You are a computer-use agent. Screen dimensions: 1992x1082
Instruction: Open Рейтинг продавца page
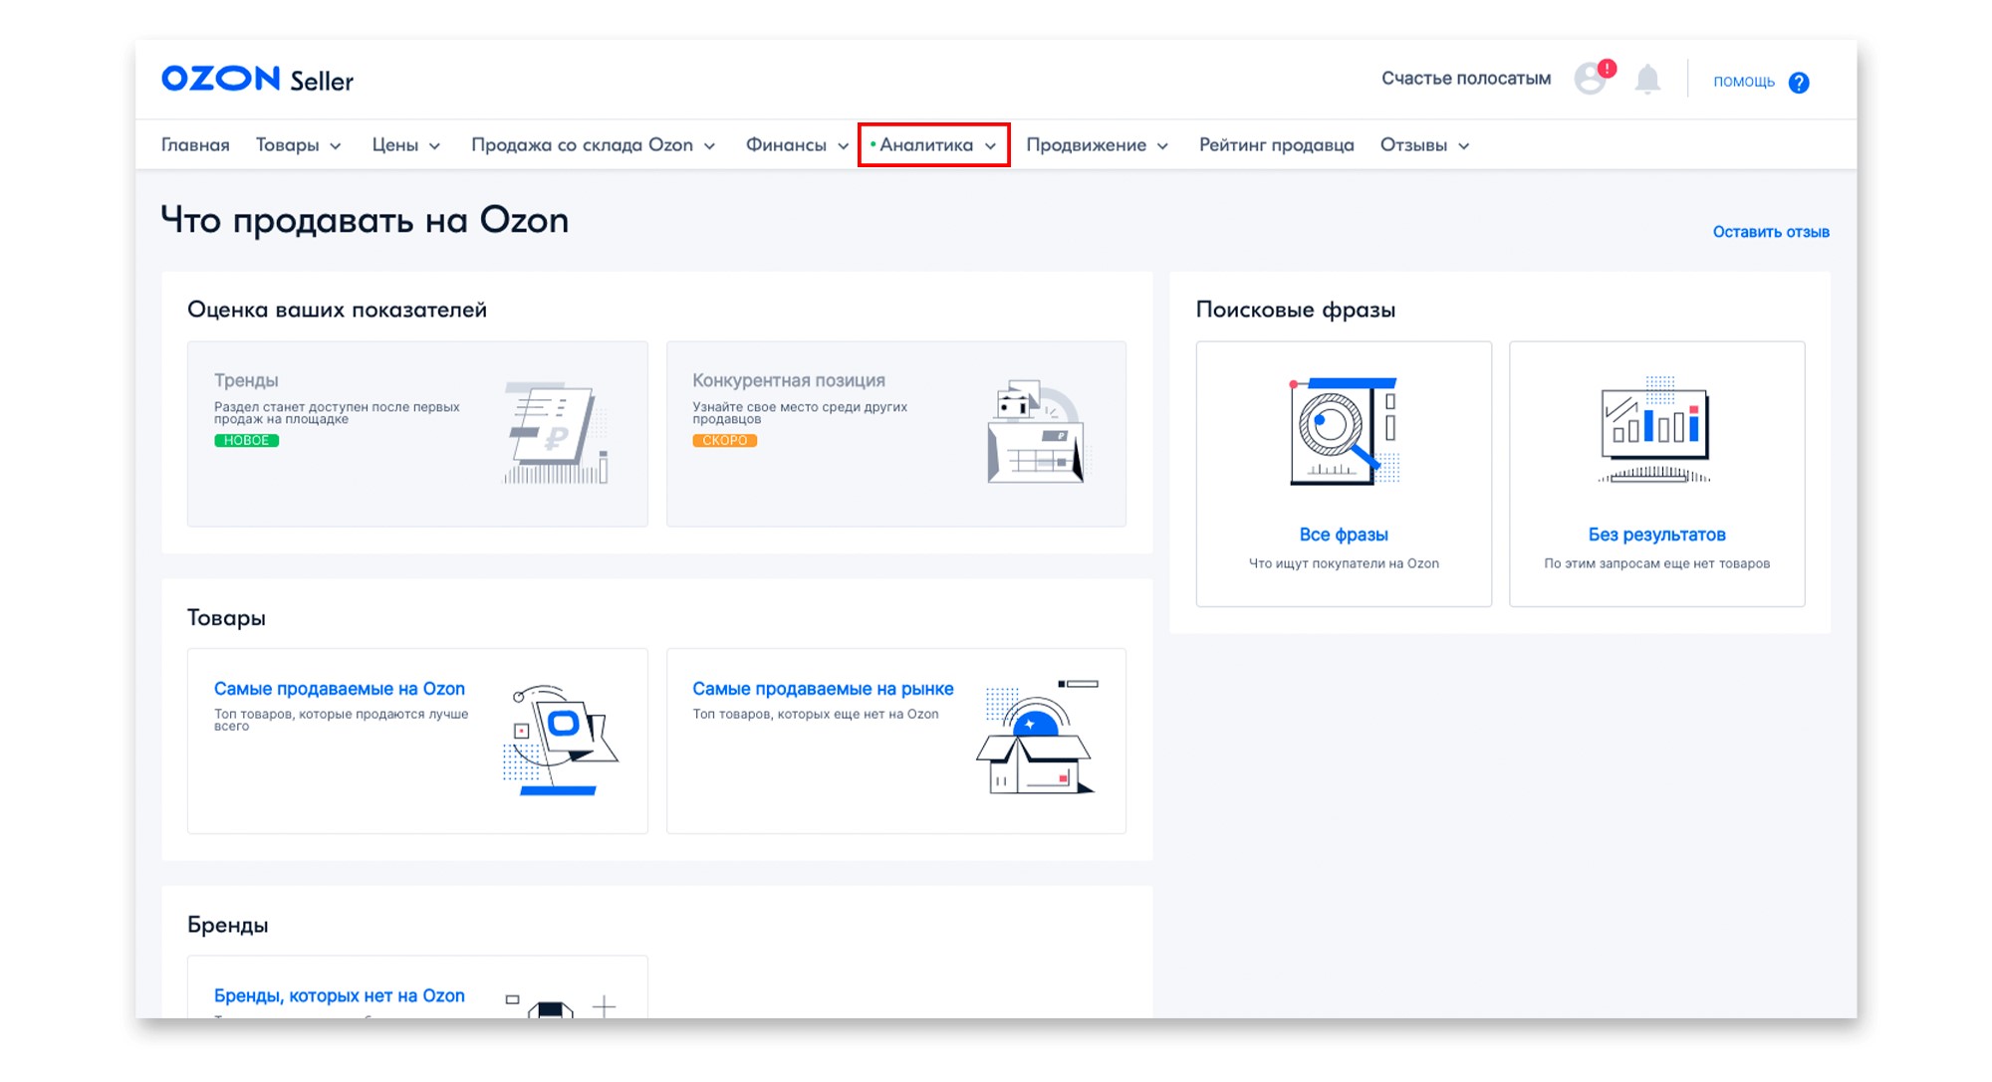coord(1277,145)
